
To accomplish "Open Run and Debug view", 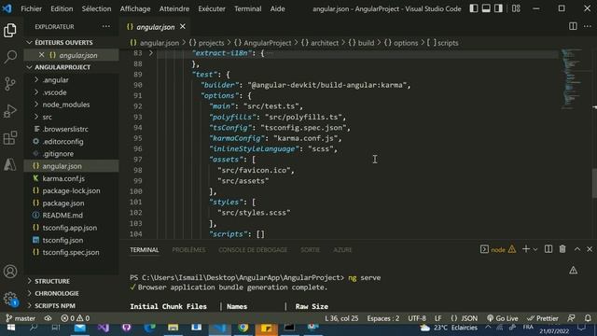I will click(10, 111).
